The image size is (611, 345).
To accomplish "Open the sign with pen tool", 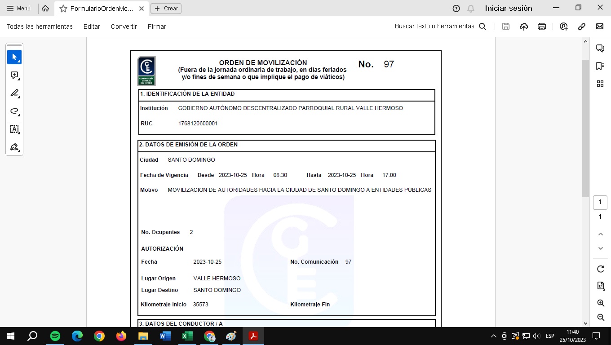I will tap(14, 147).
